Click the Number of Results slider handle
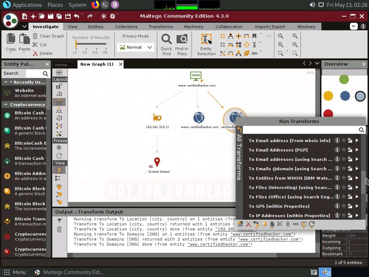The image size is (369, 277). pos(76,44)
